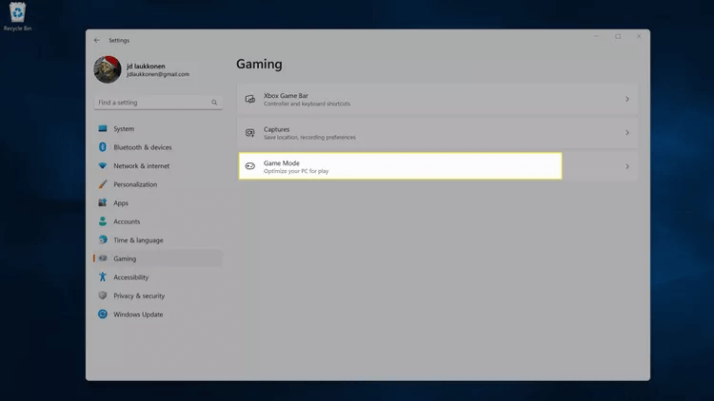This screenshot has width=714, height=401.
Task: Open Accessibility settings category
Action: 158,277
